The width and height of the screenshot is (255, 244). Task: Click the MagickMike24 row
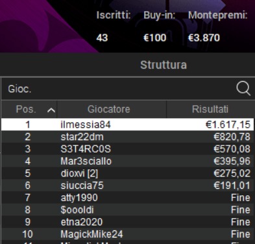(128, 234)
